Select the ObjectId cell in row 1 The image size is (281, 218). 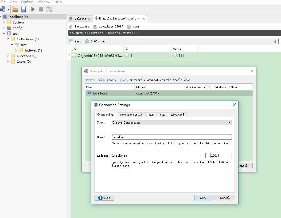[97, 56]
